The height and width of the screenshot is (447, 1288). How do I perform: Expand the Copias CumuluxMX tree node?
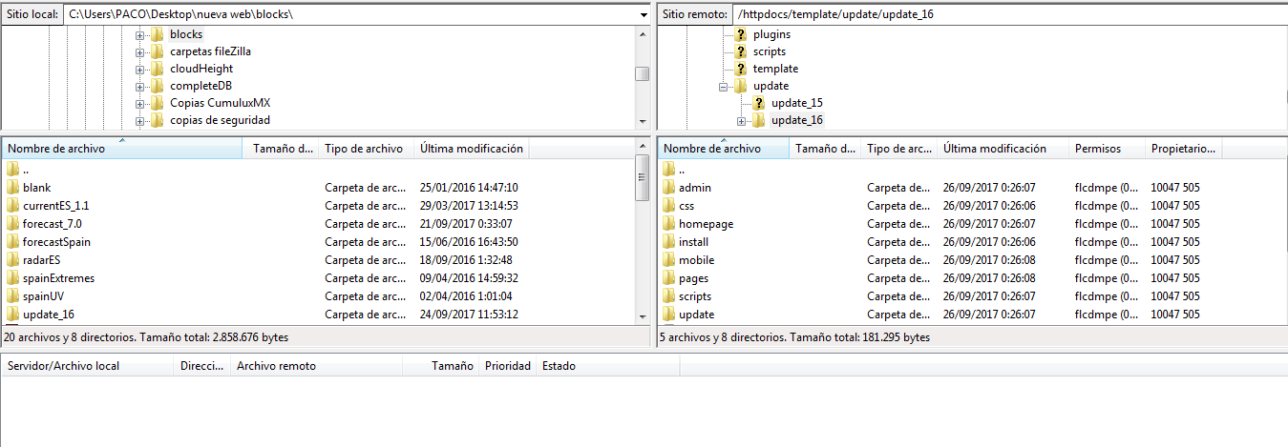pyautogui.click(x=139, y=103)
